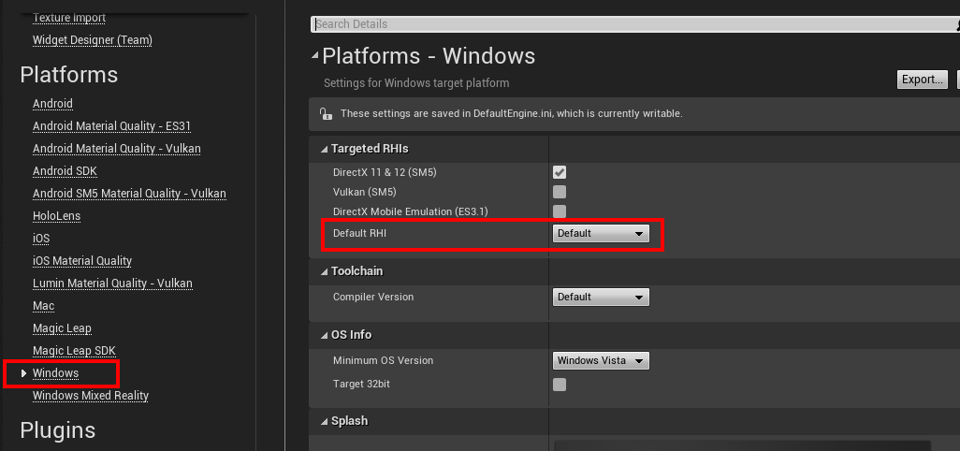This screenshot has width=960, height=451.
Task: Collapse the Splash section
Action: 324,421
